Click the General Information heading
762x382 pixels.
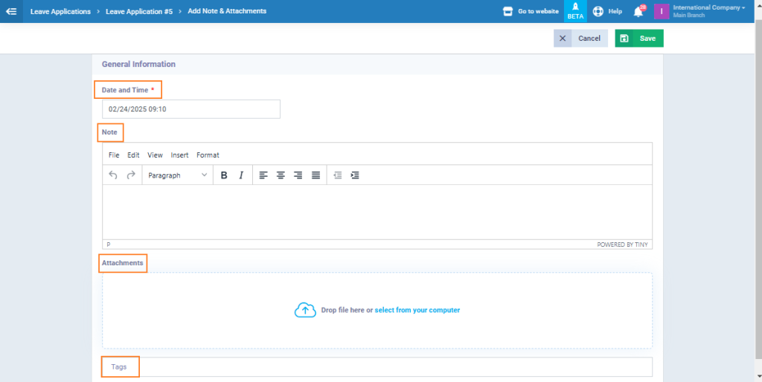coord(138,64)
